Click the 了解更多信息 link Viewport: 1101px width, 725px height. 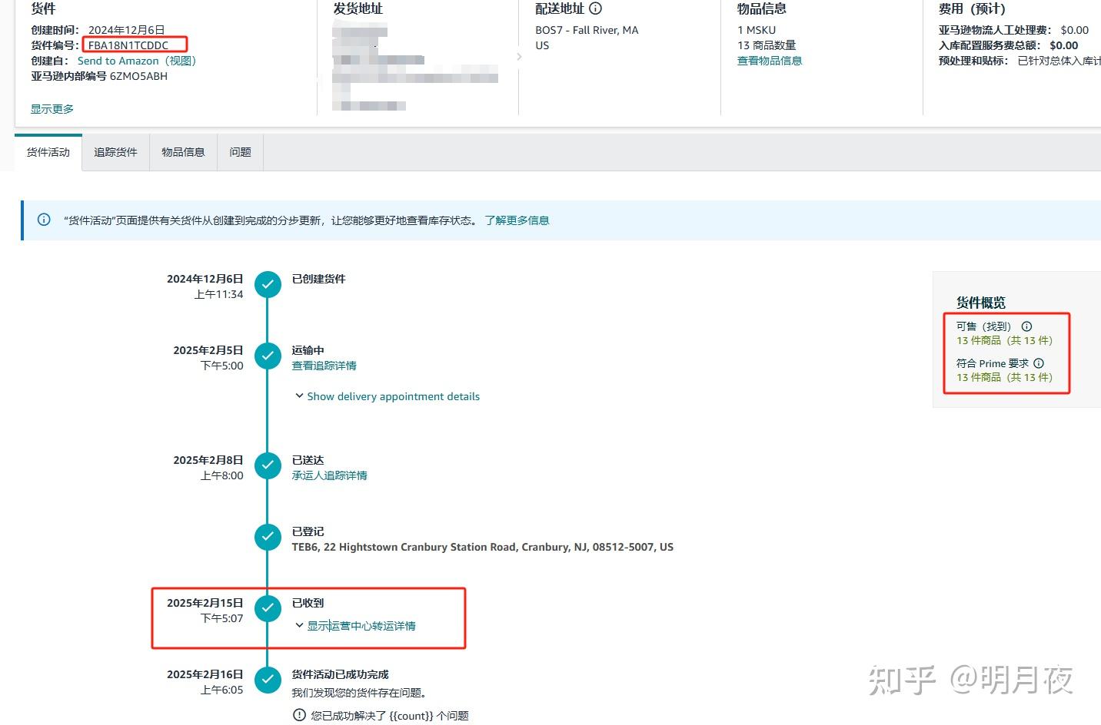[x=518, y=220]
